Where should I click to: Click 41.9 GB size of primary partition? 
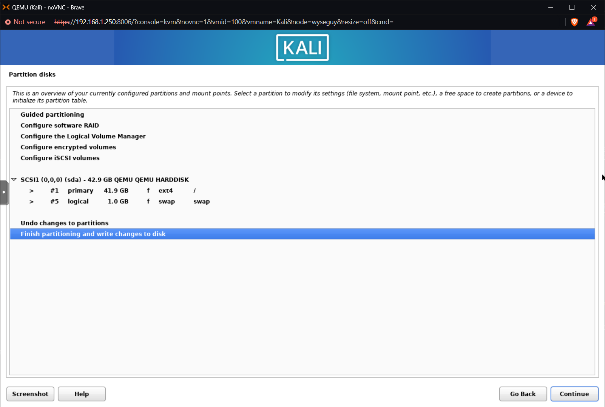pos(116,191)
